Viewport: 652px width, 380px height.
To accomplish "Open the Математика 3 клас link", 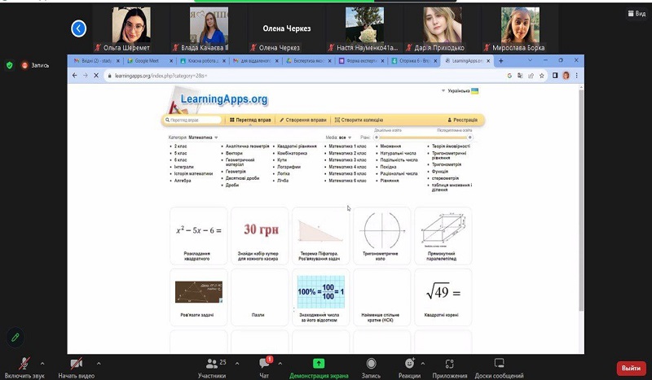I will click(x=348, y=159).
